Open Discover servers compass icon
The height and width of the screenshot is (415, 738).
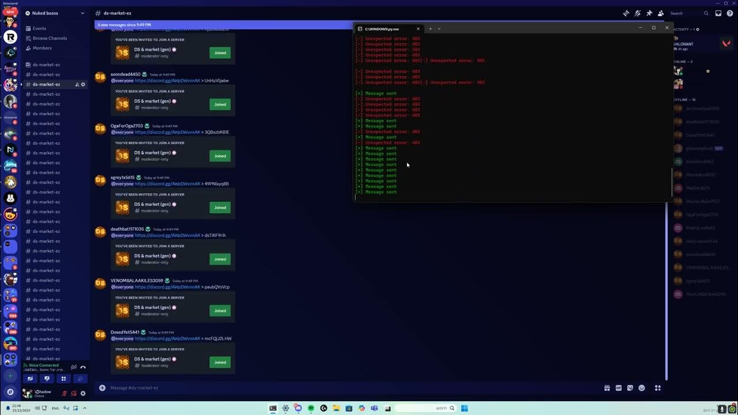point(10,392)
